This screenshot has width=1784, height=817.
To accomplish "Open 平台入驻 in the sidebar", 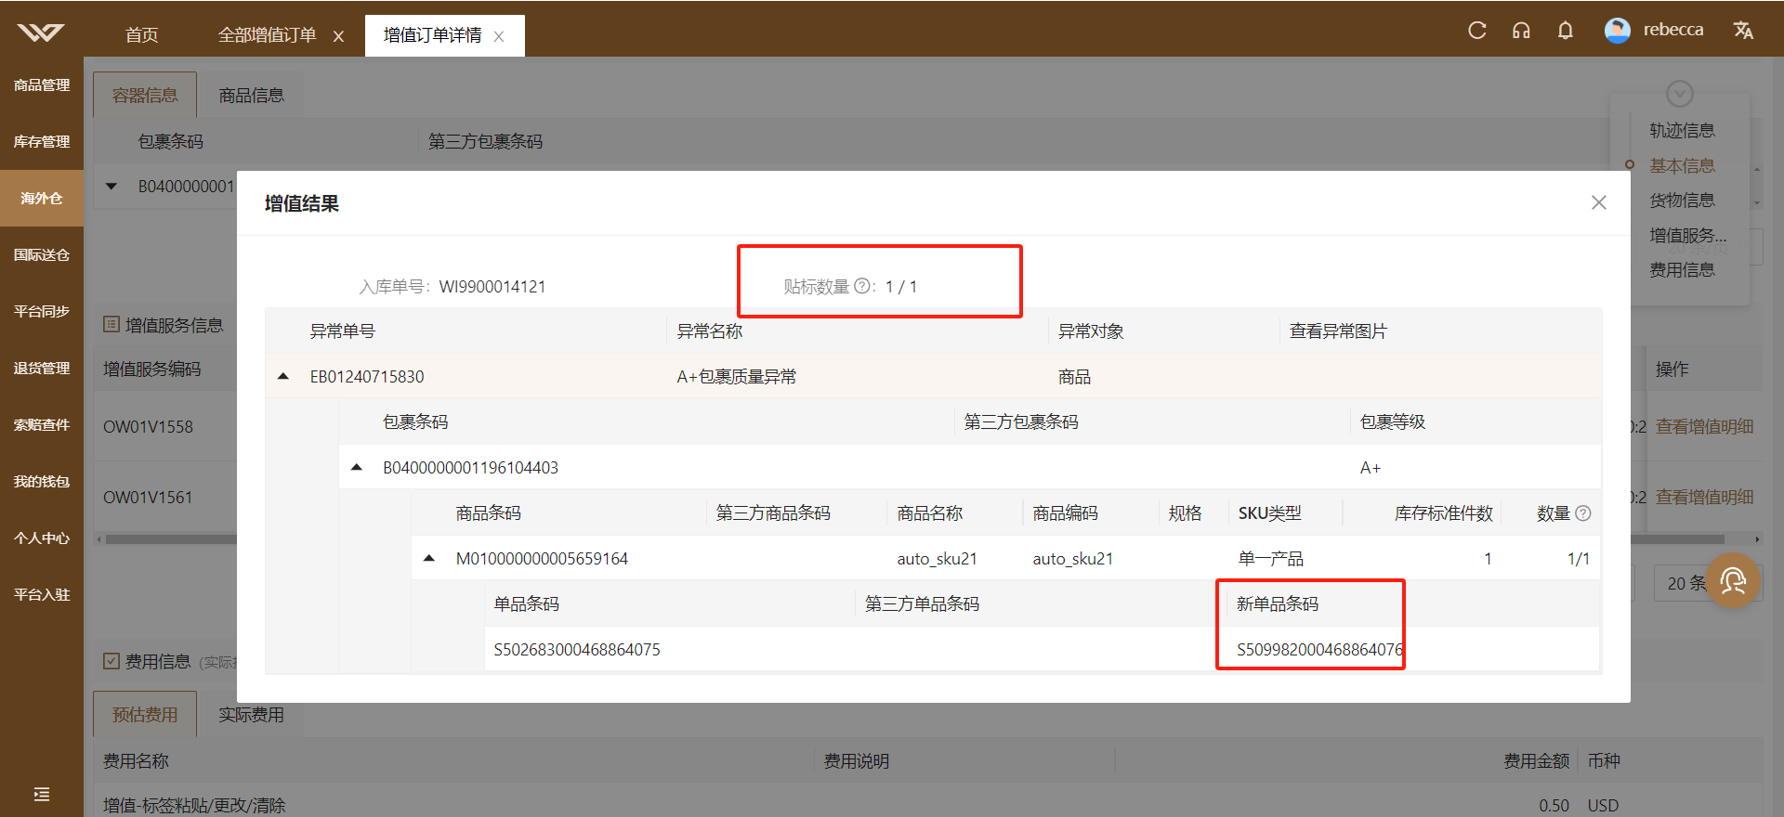I will 42,594.
